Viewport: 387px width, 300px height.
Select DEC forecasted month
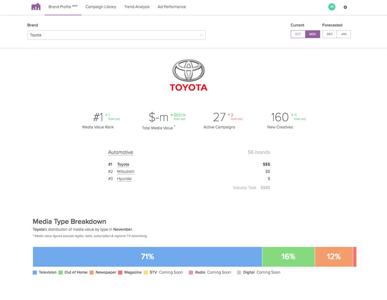pos(330,34)
